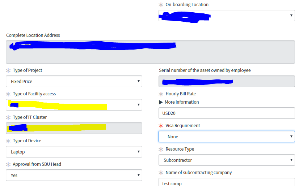Screen dimensions: 303x186
Task: Expand the Type of Facility access dropdown
Action: click(x=74, y=105)
